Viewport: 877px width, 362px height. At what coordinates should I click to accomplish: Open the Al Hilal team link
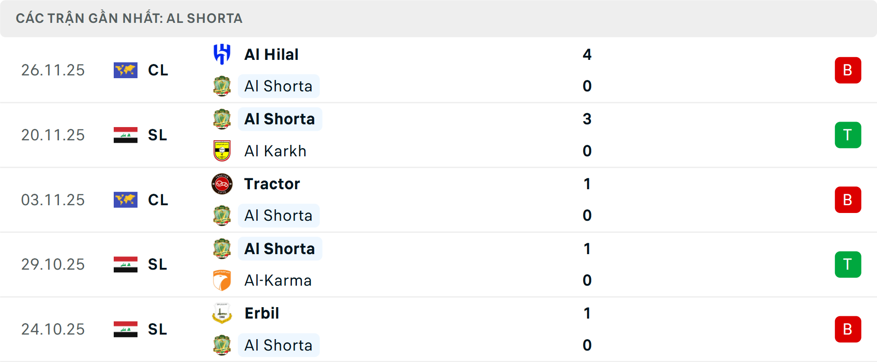pos(271,54)
